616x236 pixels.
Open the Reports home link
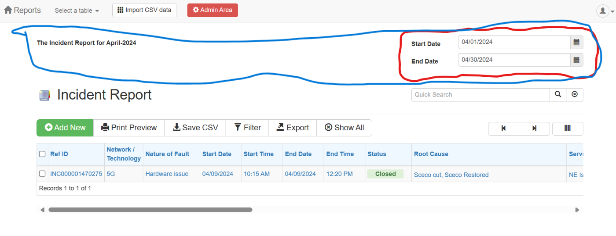22,10
